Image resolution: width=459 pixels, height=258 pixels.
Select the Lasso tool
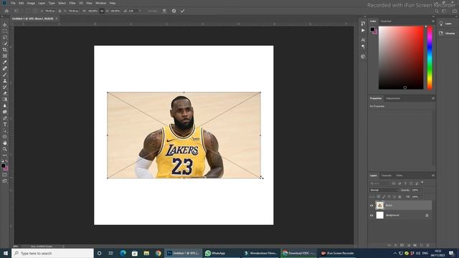(x=5, y=37)
